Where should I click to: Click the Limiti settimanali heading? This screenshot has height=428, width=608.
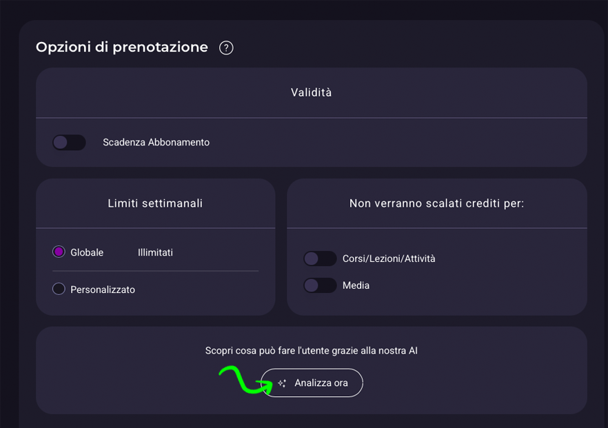coord(155,203)
